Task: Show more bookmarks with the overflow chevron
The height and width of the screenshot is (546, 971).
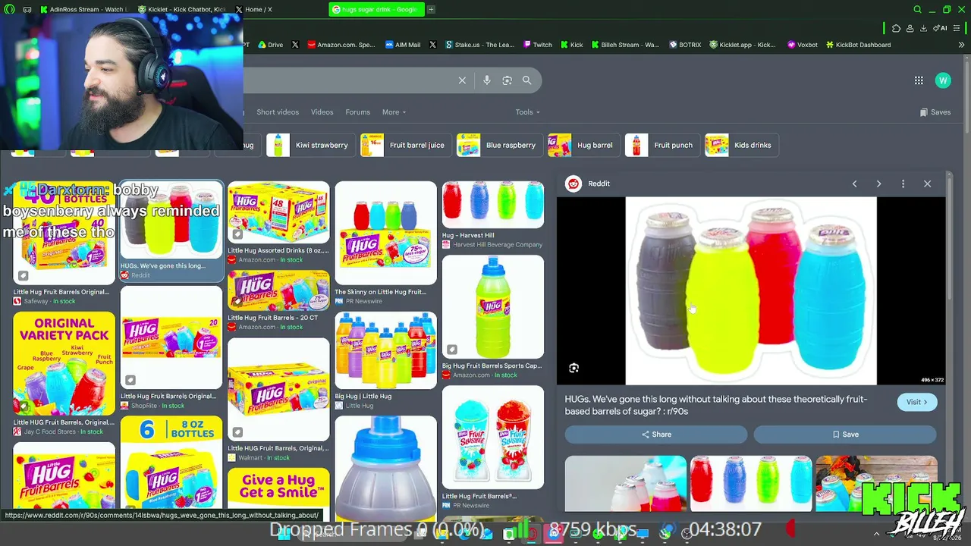Action: (x=961, y=45)
